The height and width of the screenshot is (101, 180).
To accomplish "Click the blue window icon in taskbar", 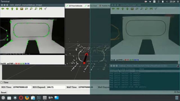I will (57, 98).
